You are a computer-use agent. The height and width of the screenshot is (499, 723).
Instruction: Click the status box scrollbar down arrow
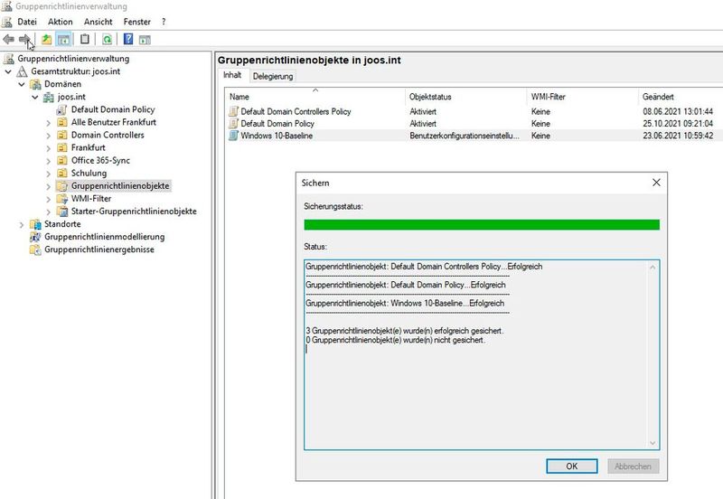653,443
